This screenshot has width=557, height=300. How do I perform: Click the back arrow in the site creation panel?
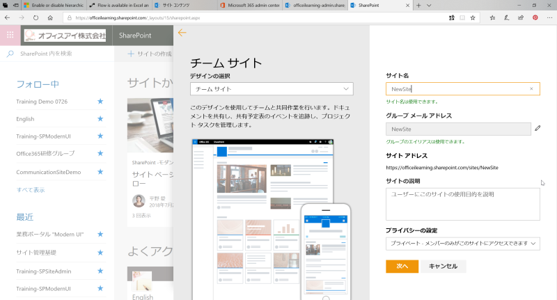pyautogui.click(x=182, y=33)
